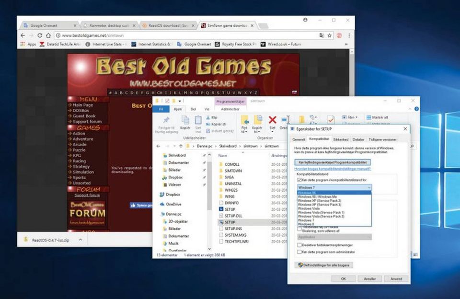Click the Flyt til folder icon
This screenshot has width=460, height=299.
coord(245,120)
